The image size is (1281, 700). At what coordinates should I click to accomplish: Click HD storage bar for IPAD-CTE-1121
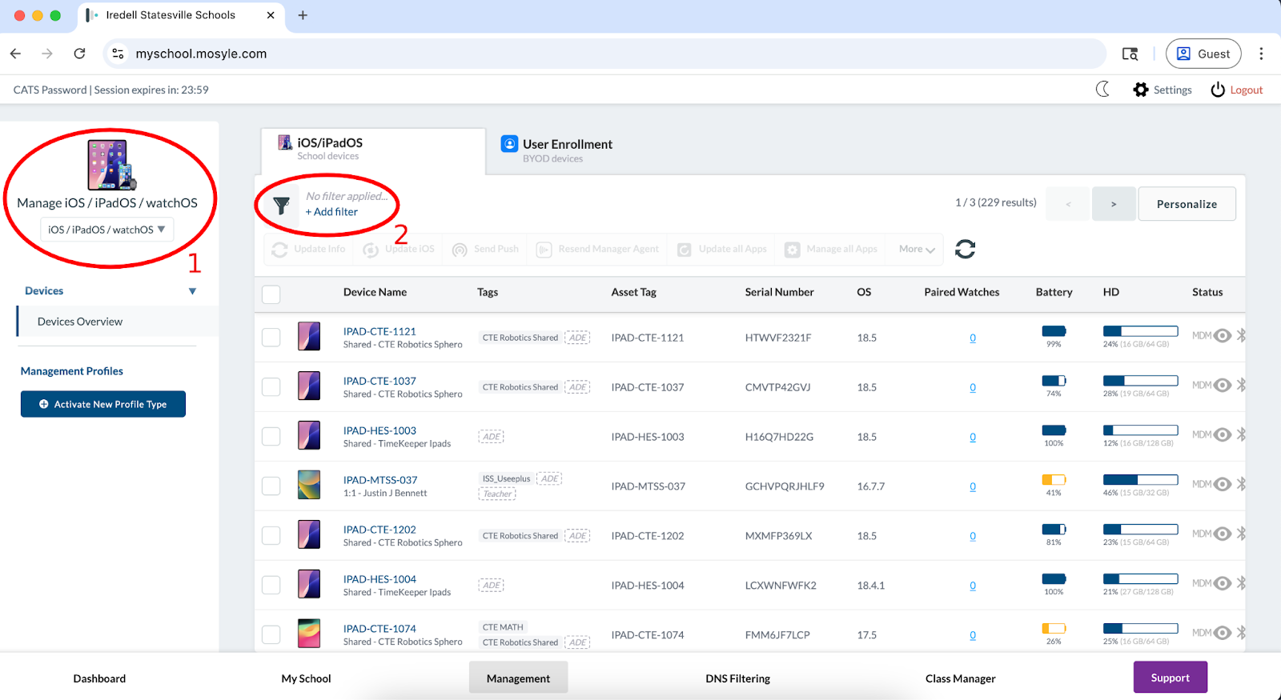[x=1140, y=331]
